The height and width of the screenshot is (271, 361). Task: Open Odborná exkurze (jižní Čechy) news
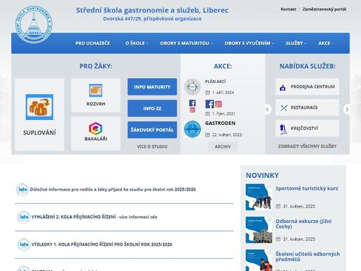[304, 224]
